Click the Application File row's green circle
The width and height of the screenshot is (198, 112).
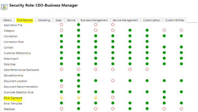coord(79,25)
